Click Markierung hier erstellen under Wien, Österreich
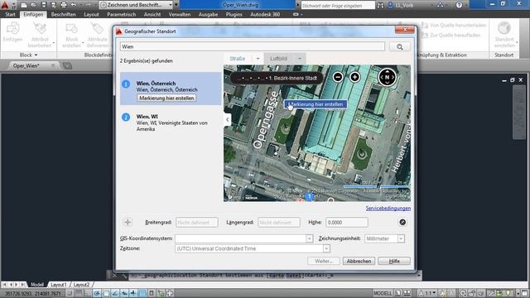 pyautogui.click(x=166, y=98)
